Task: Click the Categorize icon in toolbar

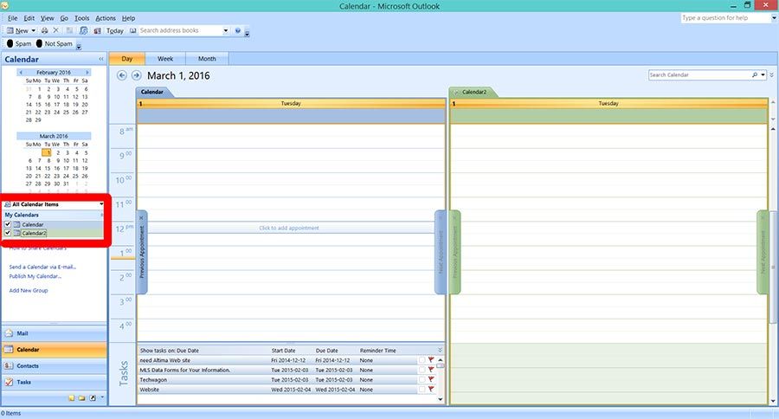Action: tap(69, 31)
